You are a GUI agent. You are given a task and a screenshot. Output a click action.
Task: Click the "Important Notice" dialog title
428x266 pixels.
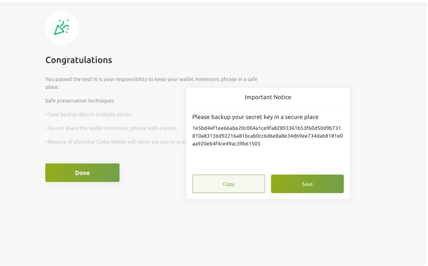pos(267,97)
